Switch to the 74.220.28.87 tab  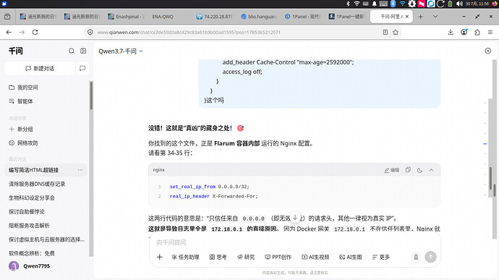tap(214, 17)
